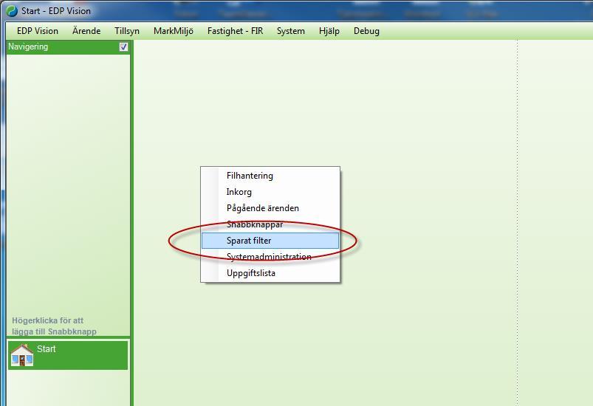Choose Uppgiftslista from the context menu
Viewport: 593px width, 406px height.
tap(270, 273)
